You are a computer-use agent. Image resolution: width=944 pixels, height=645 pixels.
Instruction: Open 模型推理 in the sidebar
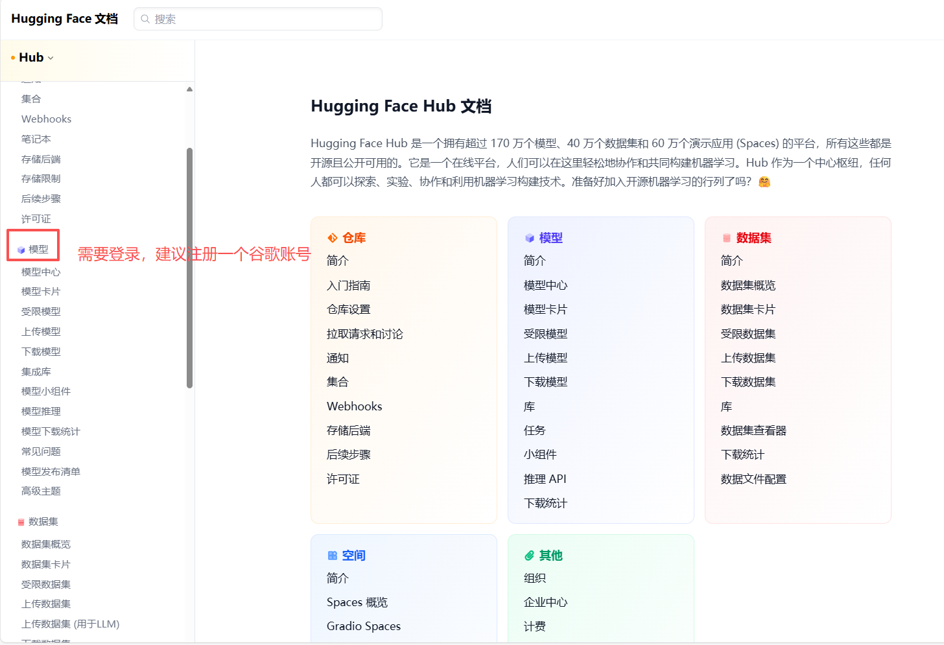41,412
